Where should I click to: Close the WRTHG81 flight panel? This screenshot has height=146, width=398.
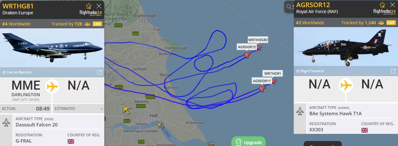[99, 6]
